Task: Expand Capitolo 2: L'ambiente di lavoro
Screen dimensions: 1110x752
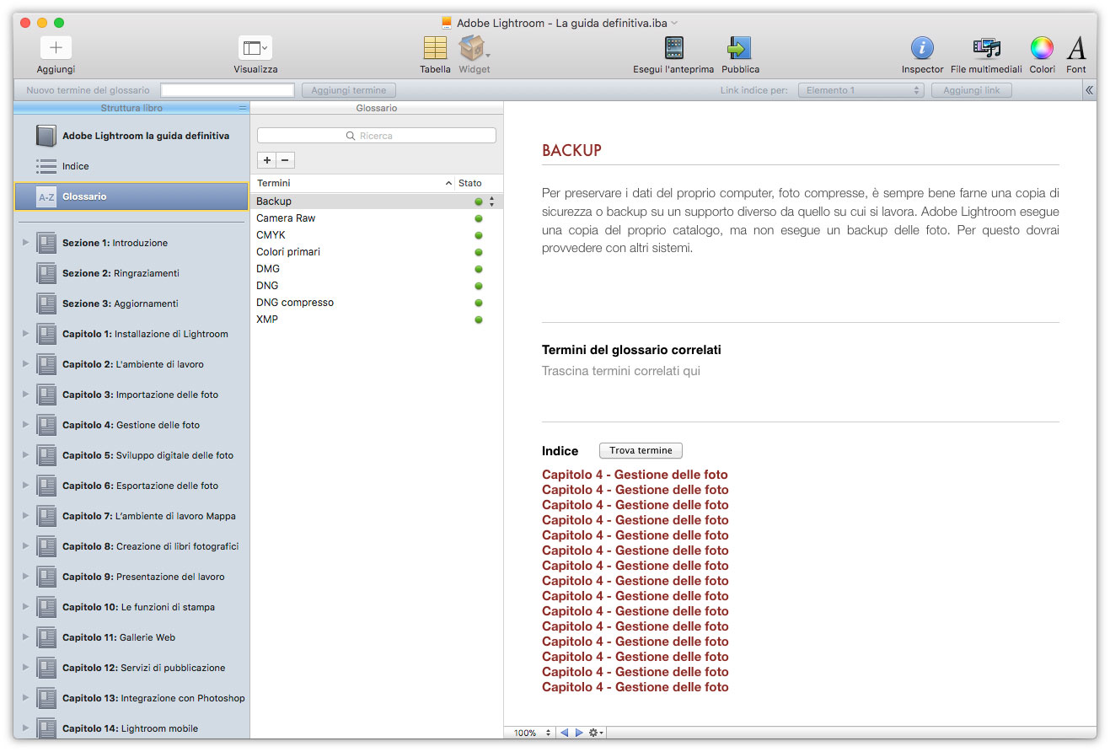Action: 25,364
